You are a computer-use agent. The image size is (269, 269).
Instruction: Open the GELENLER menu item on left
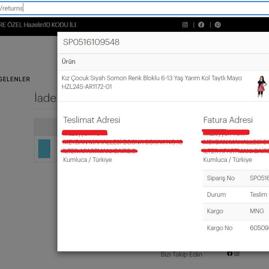[x=15, y=79]
